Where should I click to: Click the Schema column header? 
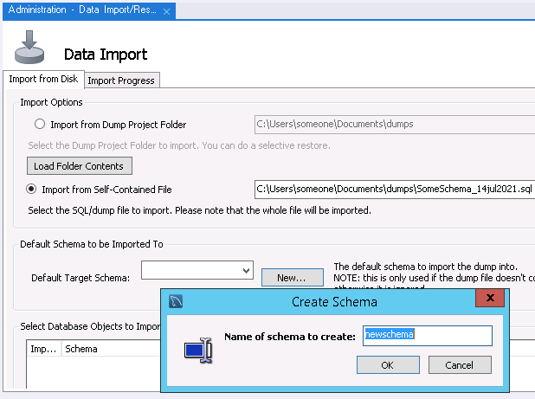[81, 350]
